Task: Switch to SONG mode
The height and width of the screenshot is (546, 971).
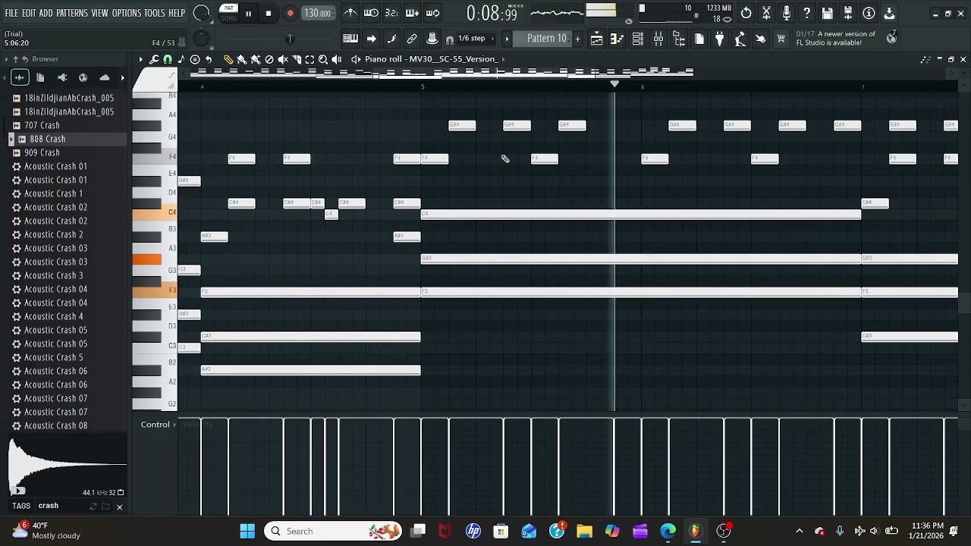Action: [228, 17]
